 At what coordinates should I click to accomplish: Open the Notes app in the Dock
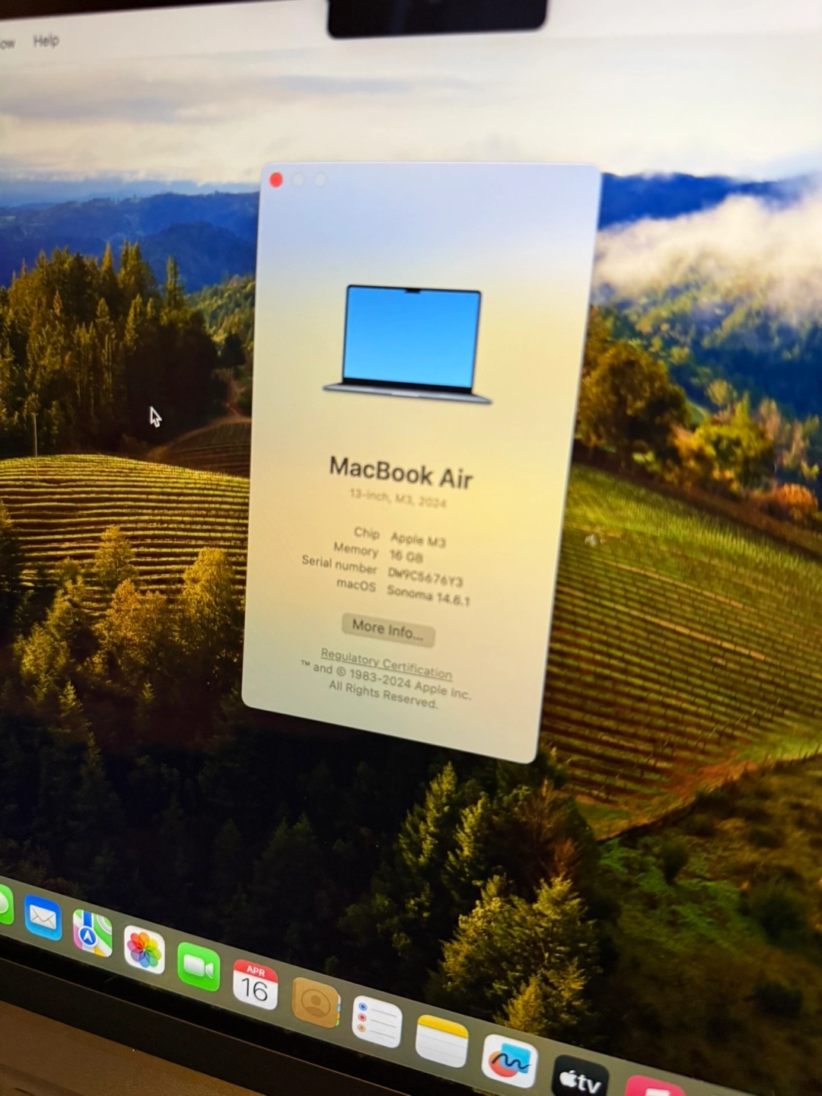[x=442, y=1040]
